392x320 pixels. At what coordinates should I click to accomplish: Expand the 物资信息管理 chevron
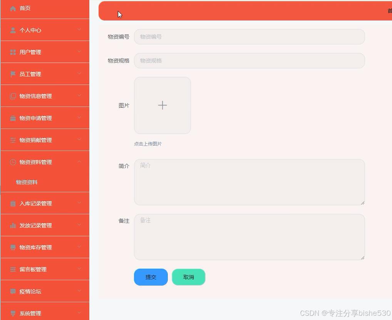tap(79, 95)
